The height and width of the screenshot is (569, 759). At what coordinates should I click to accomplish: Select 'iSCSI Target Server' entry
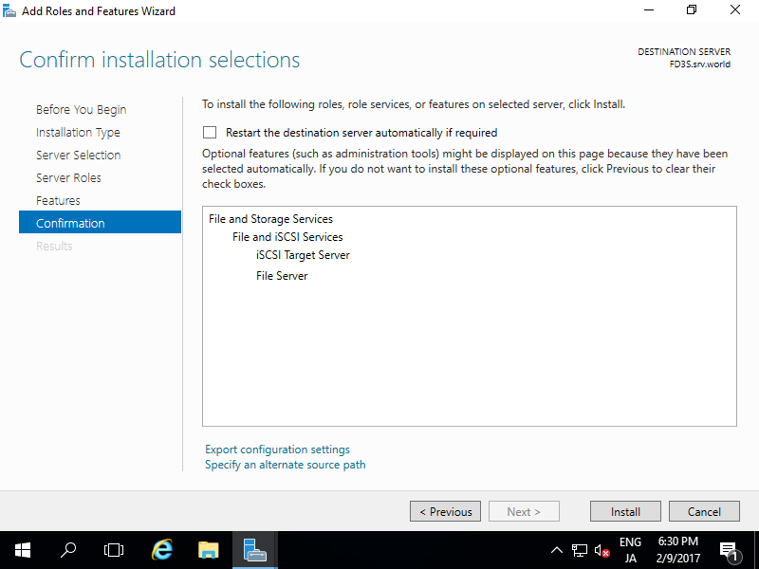(x=303, y=255)
